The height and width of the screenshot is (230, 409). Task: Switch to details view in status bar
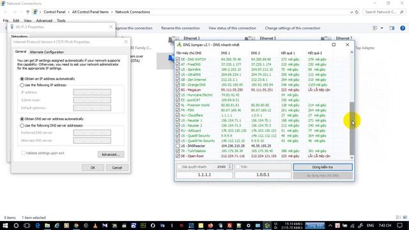(398, 217)
